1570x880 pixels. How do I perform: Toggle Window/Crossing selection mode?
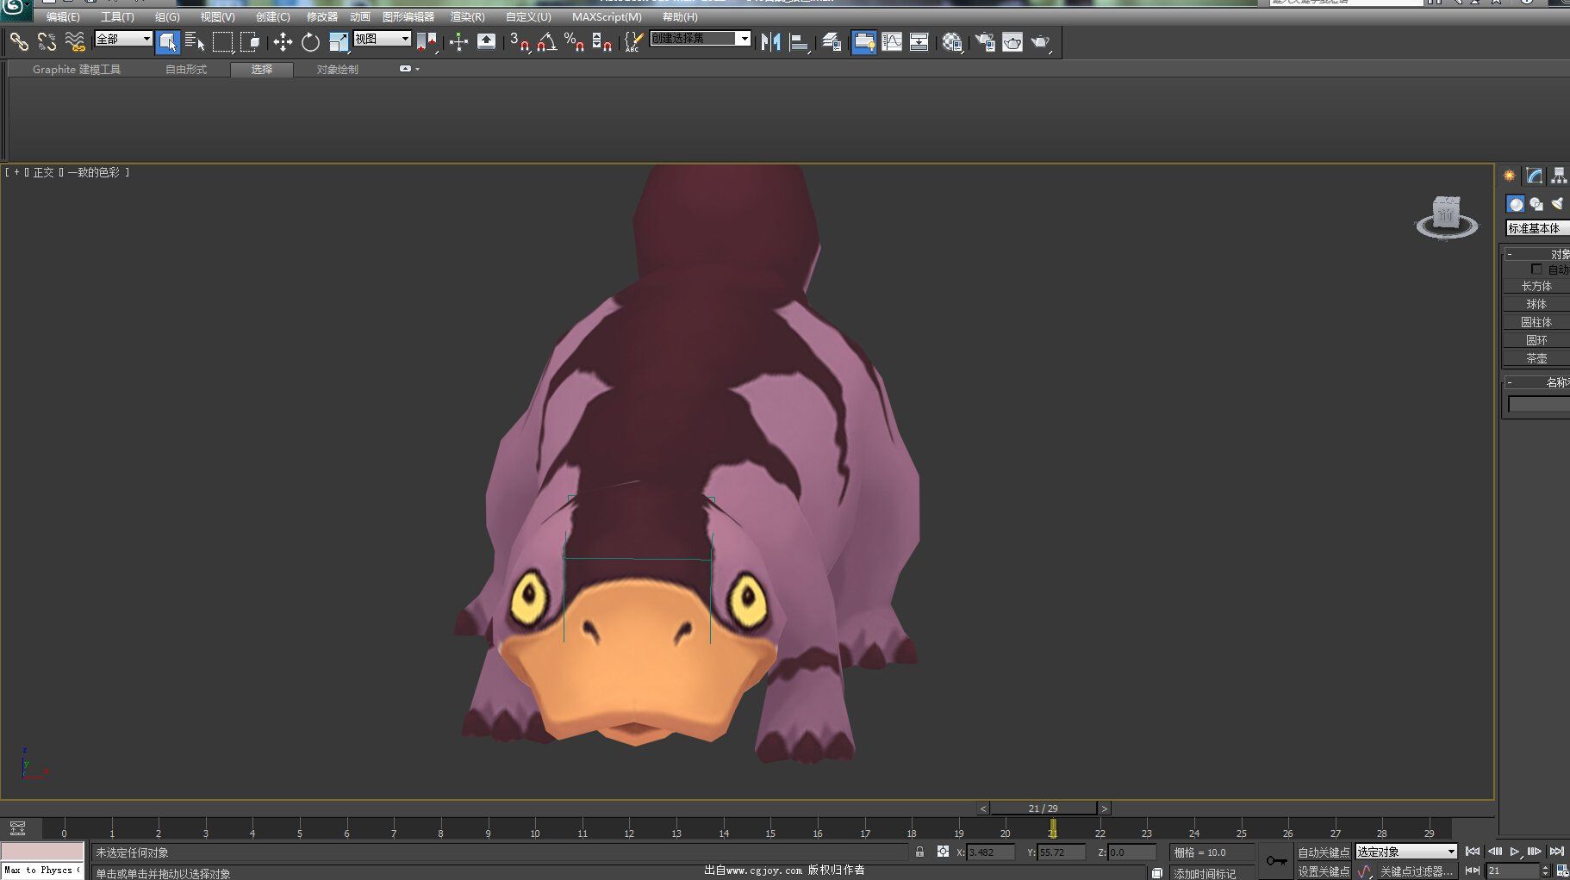251,41
